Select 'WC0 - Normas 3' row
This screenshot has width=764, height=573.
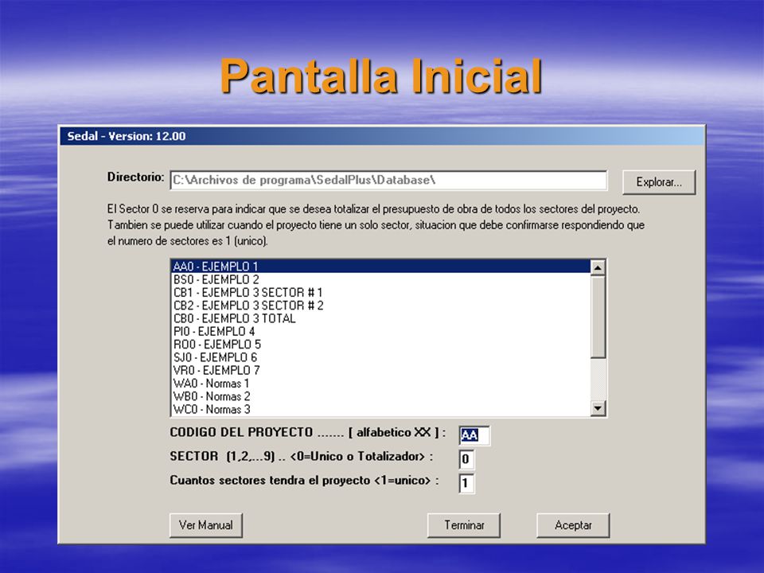(x=380, y=409)
